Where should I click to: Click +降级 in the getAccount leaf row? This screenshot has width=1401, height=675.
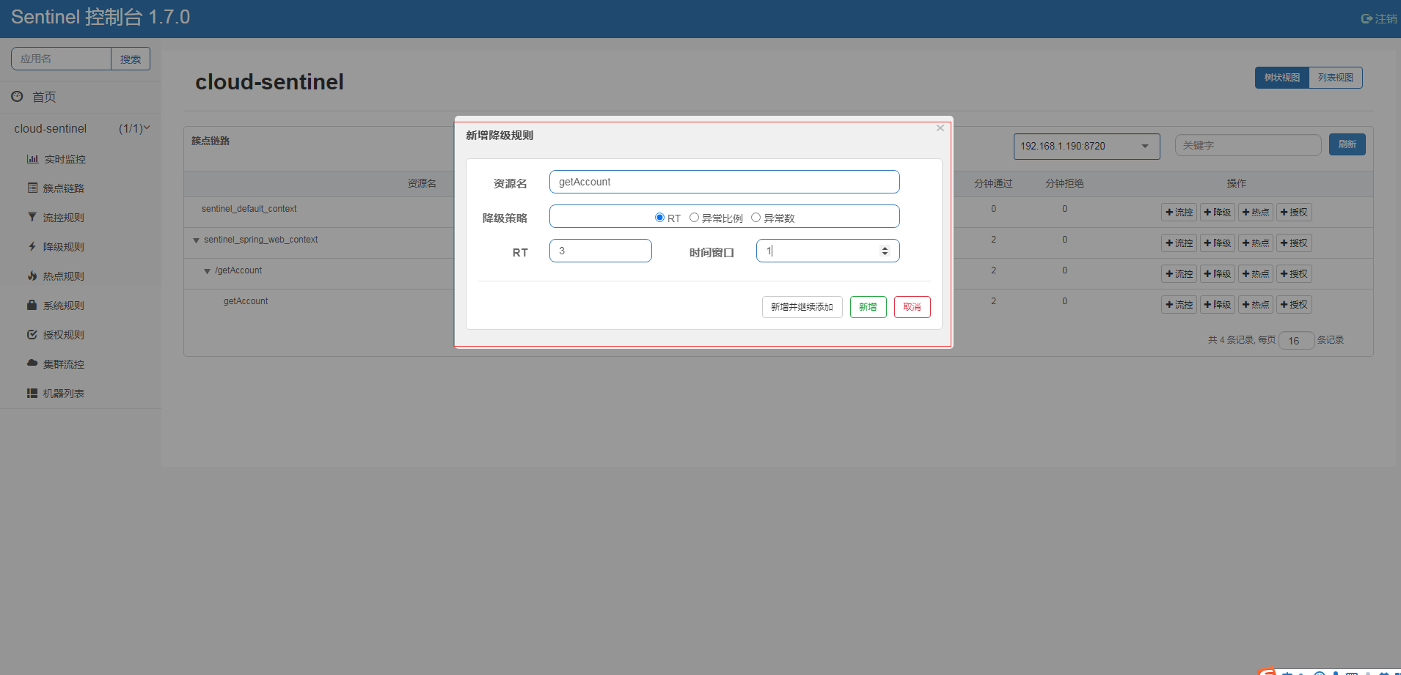(x=1218, y=305)
